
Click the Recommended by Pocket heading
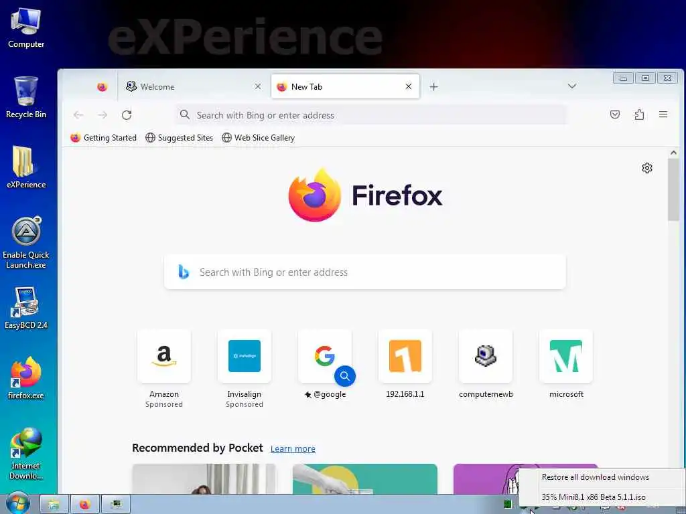point(198,448)
